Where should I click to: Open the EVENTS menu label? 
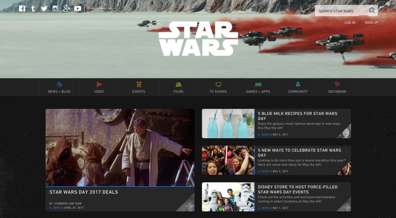coord(139,92)
